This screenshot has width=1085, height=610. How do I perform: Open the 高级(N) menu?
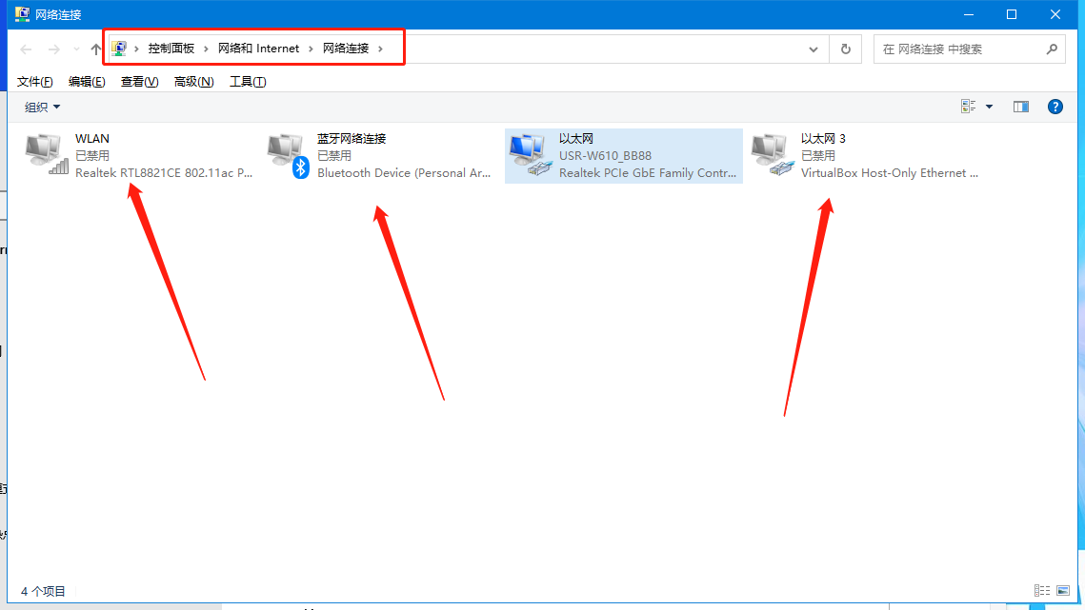193,82
